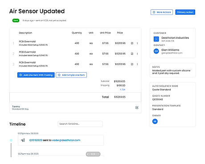
Task: Open the vertical more menu for line item row 2
Action: (137, 53)
